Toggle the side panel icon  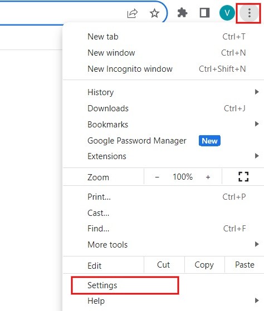pos(204,13)
